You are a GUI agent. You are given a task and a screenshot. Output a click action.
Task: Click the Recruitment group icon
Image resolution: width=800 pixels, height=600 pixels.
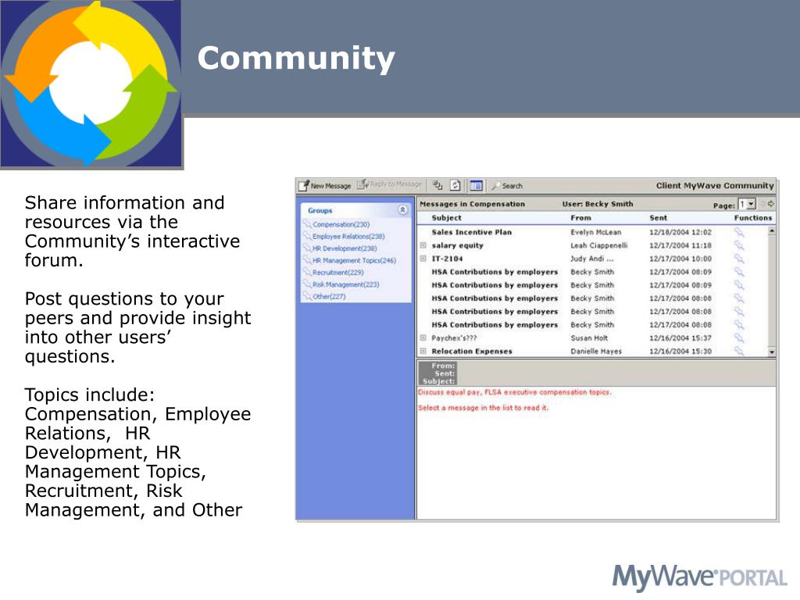(307, 272)
